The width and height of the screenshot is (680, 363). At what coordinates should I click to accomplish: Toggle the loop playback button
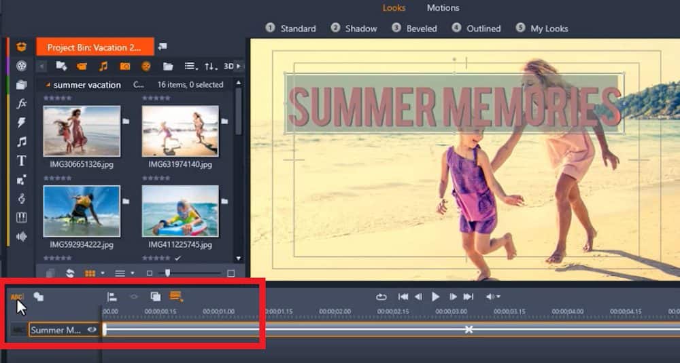[381, 297]
